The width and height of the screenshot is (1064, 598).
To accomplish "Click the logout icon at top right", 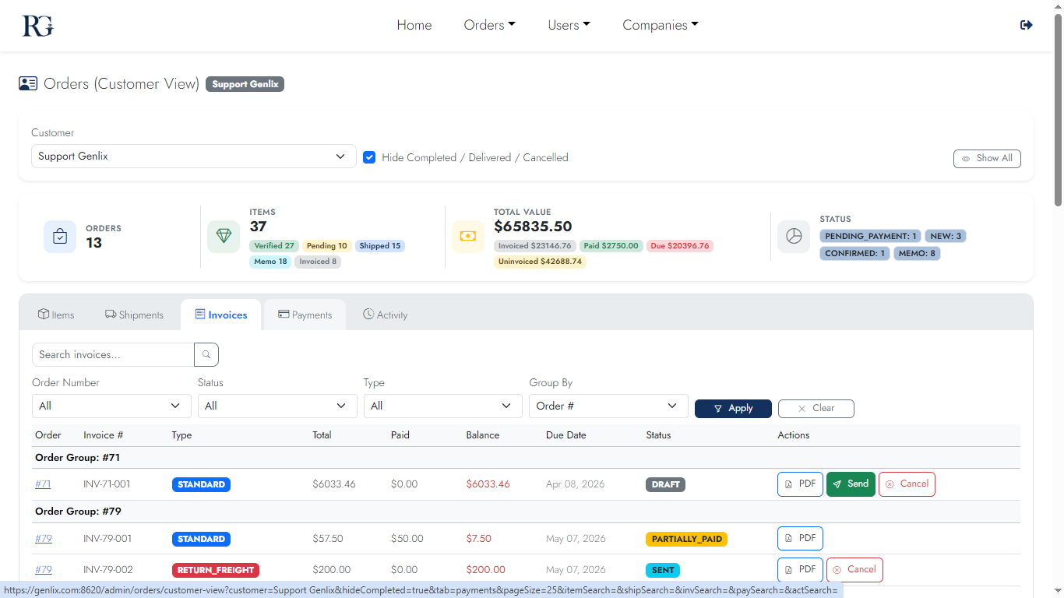I will [1026, 25].
